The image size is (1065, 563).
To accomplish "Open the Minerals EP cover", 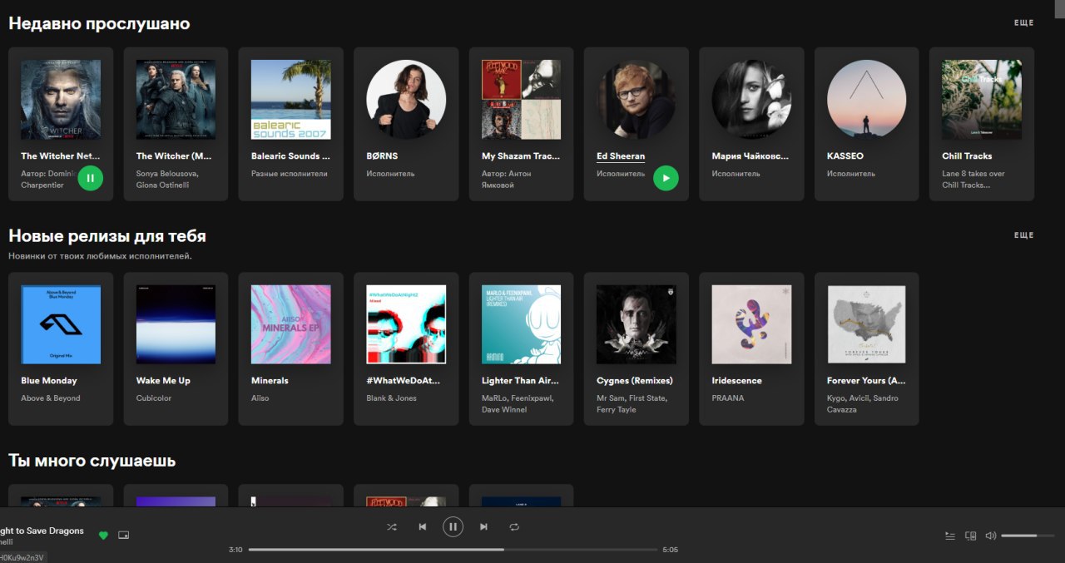I will pyautogui.click(x=290, y=324).
